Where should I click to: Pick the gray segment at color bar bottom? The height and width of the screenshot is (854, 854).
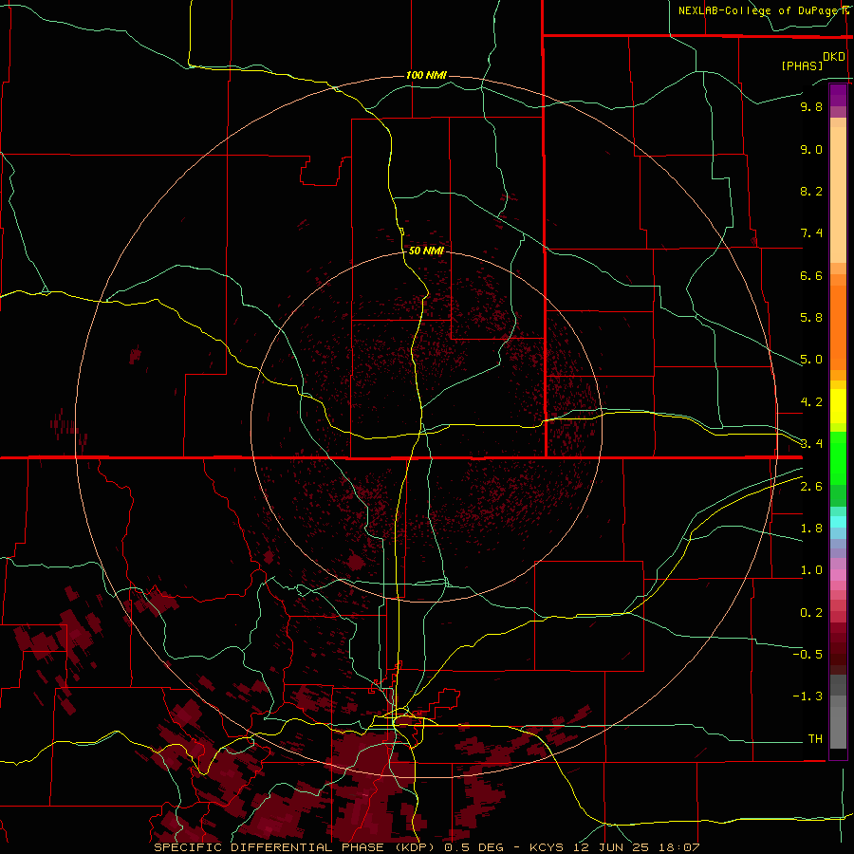pyautogui.click(x=838, y=728)
